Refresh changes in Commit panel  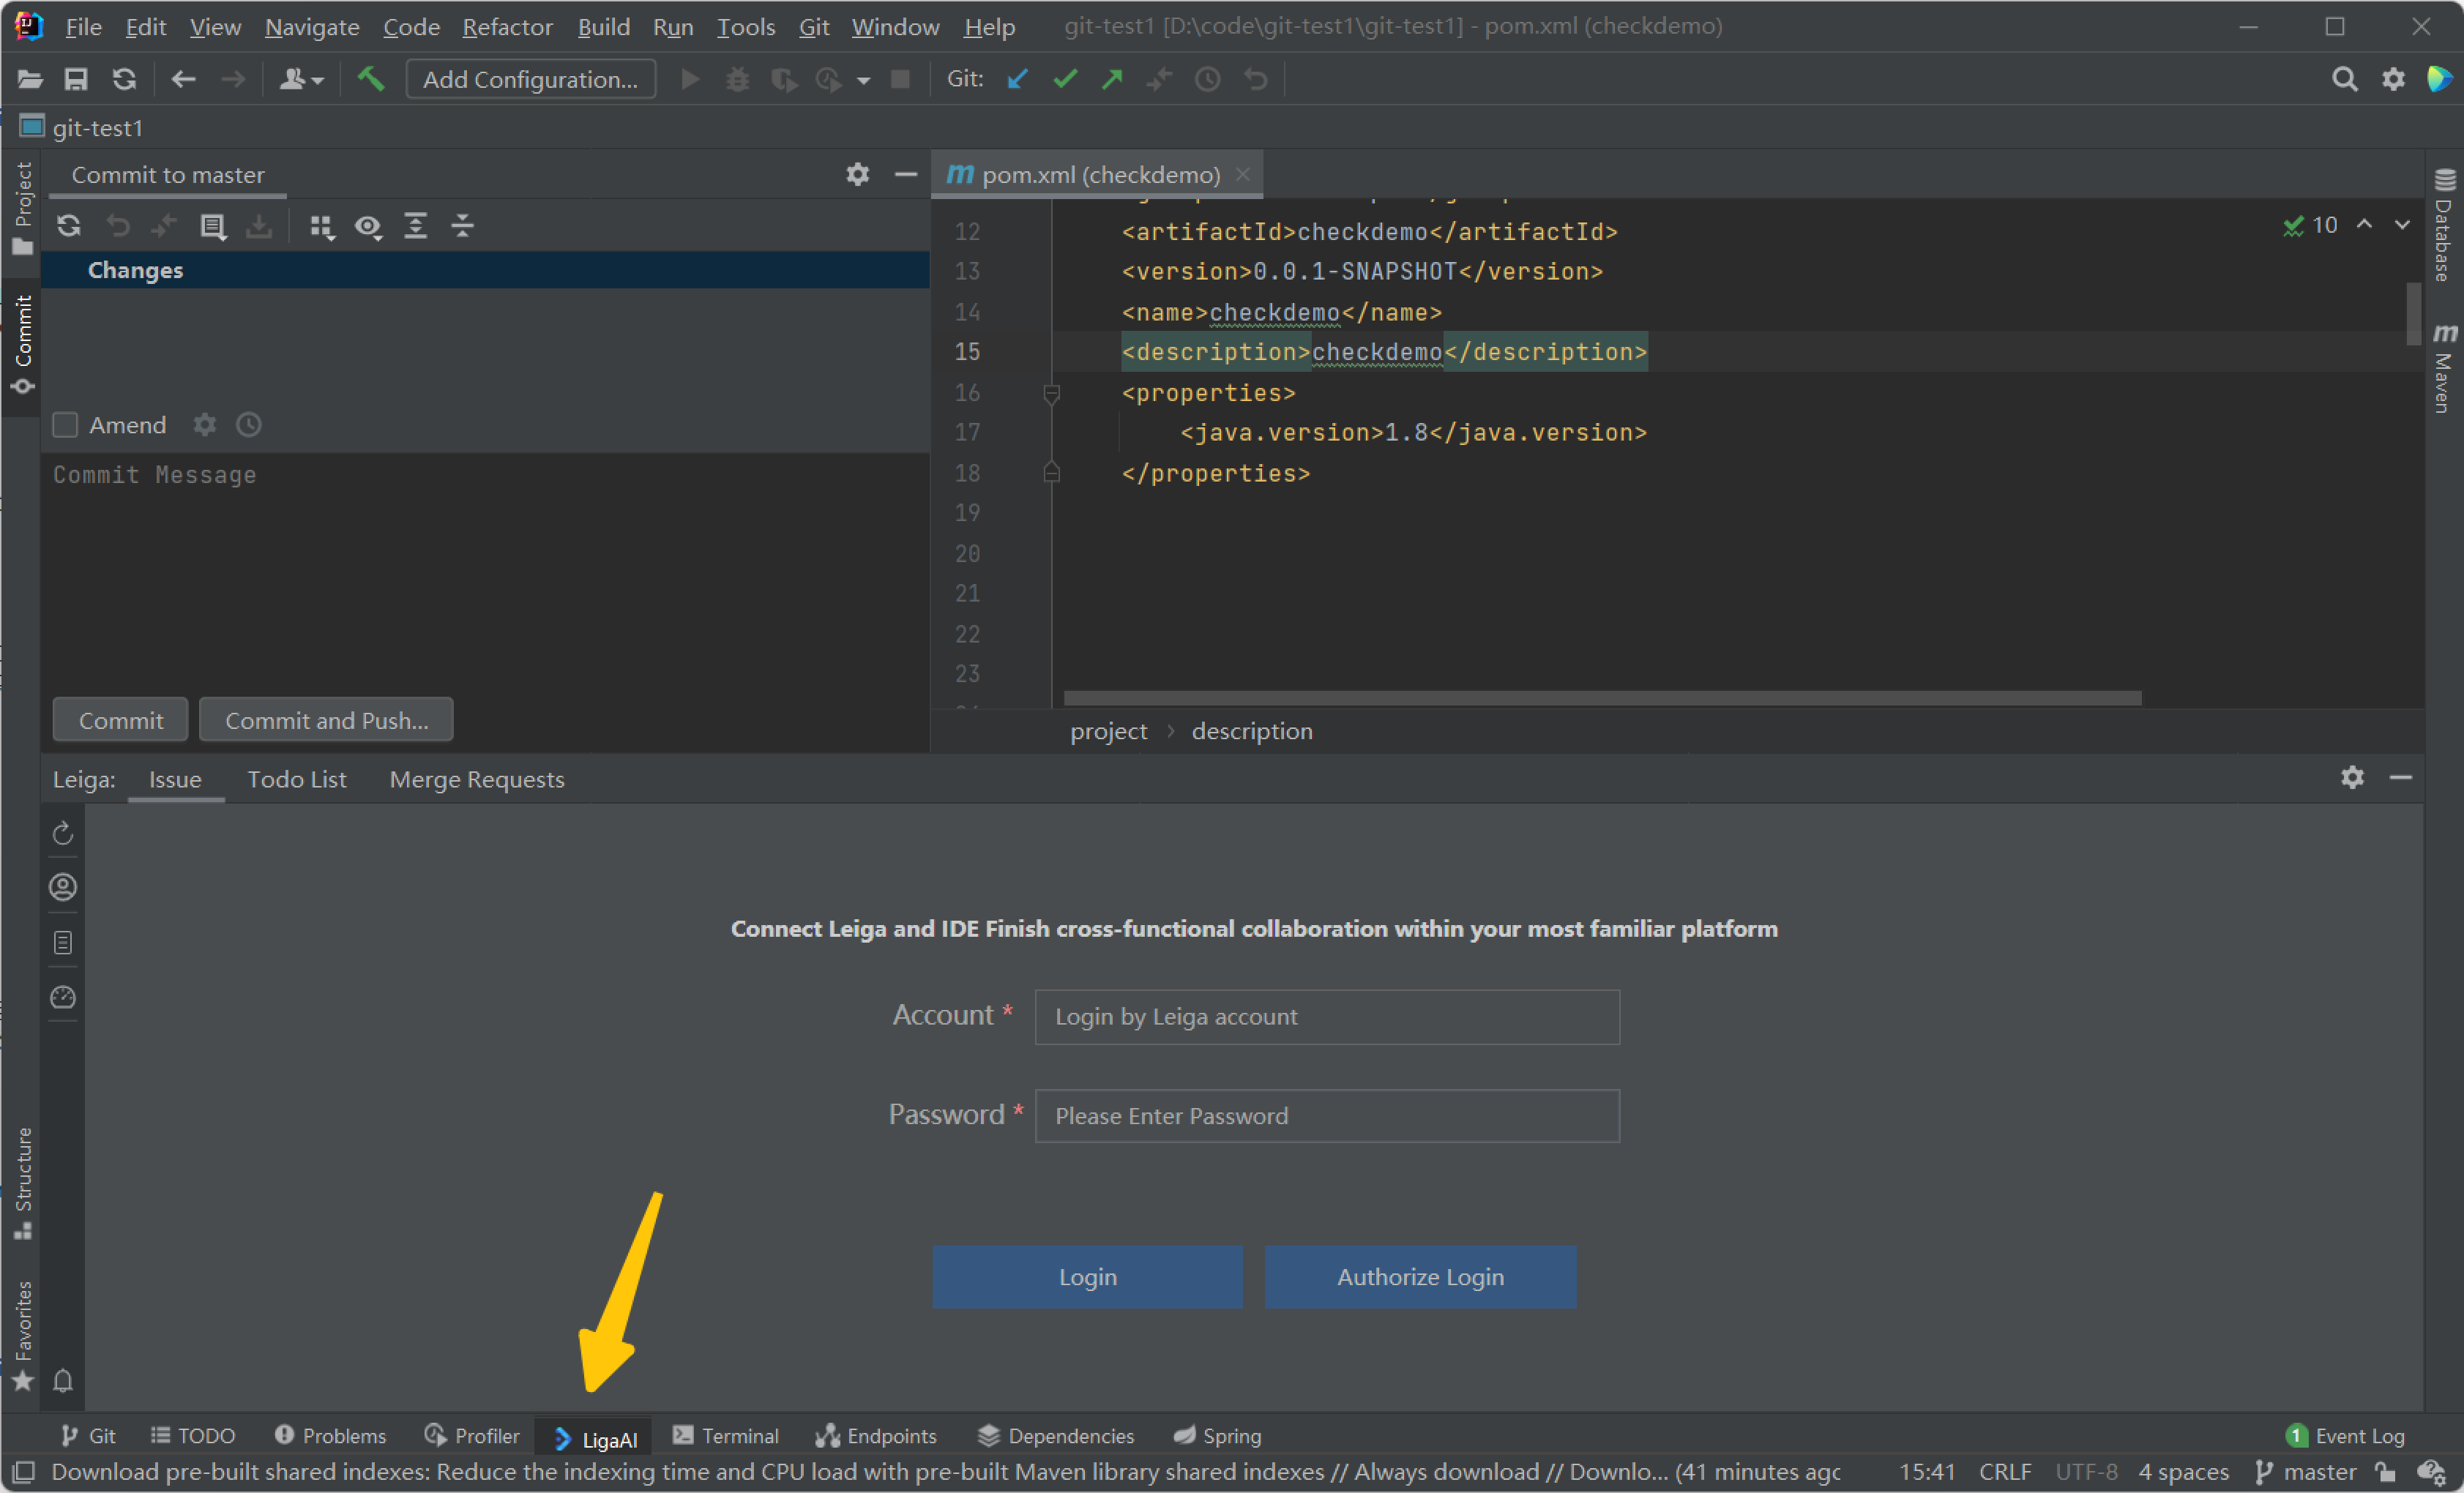69,226
